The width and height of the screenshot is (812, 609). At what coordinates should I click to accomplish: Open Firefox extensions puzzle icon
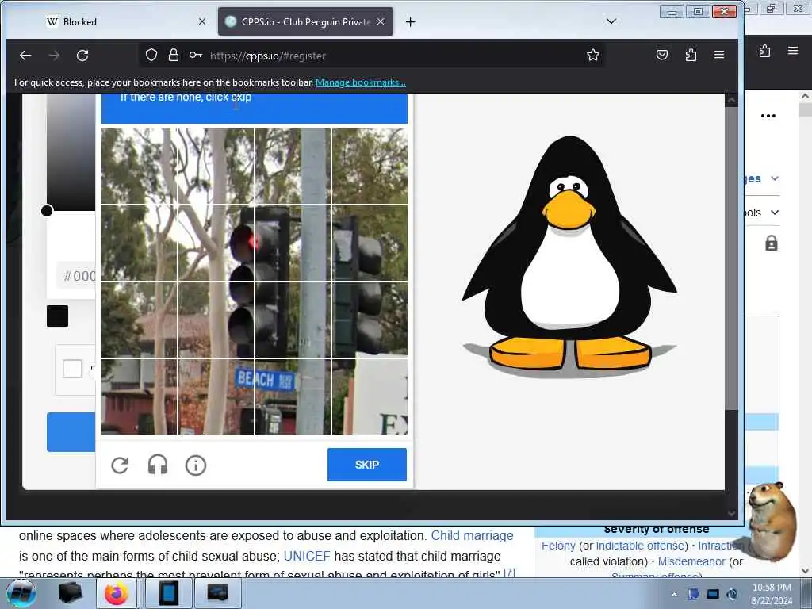point(691,55)
